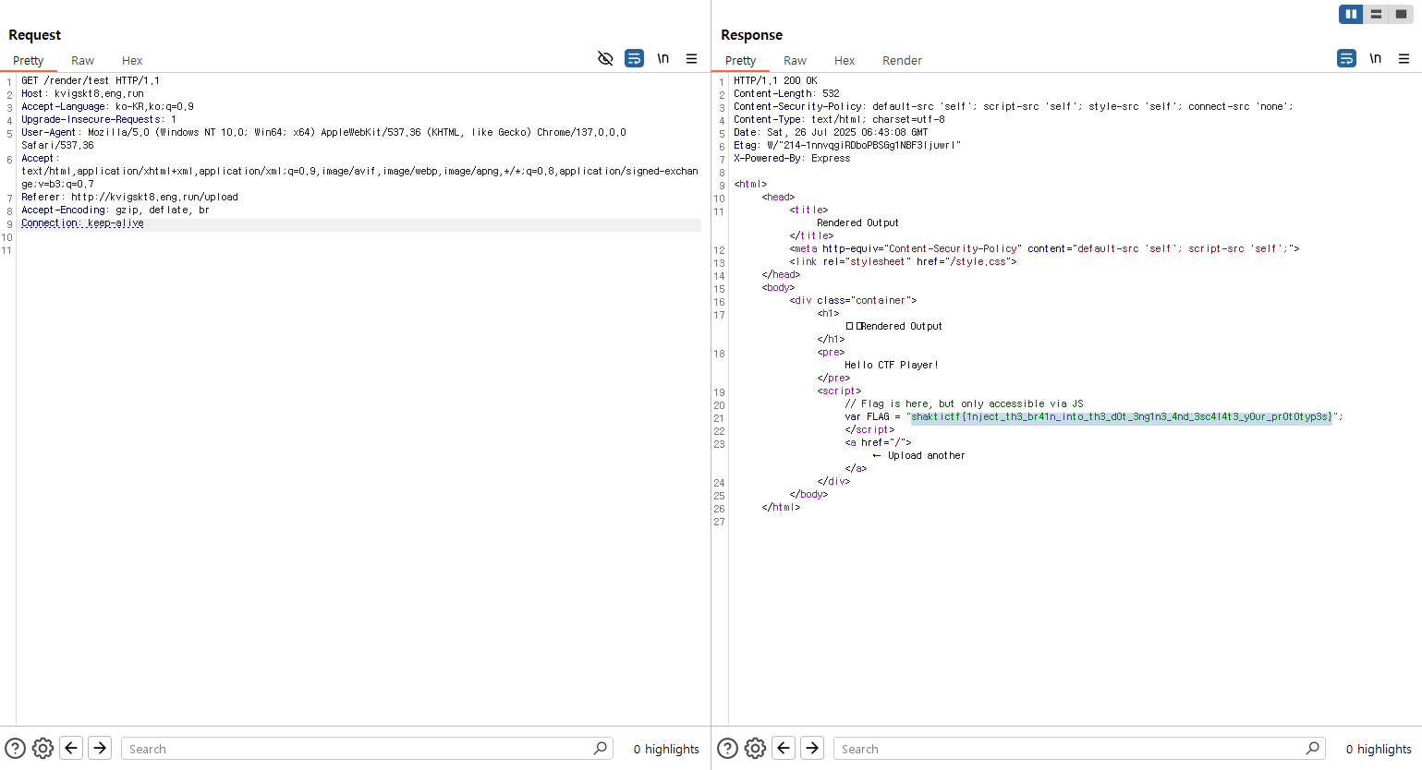1422x770 pixels.
Task: Go to next search match in Response
Action: coord(812,748)
